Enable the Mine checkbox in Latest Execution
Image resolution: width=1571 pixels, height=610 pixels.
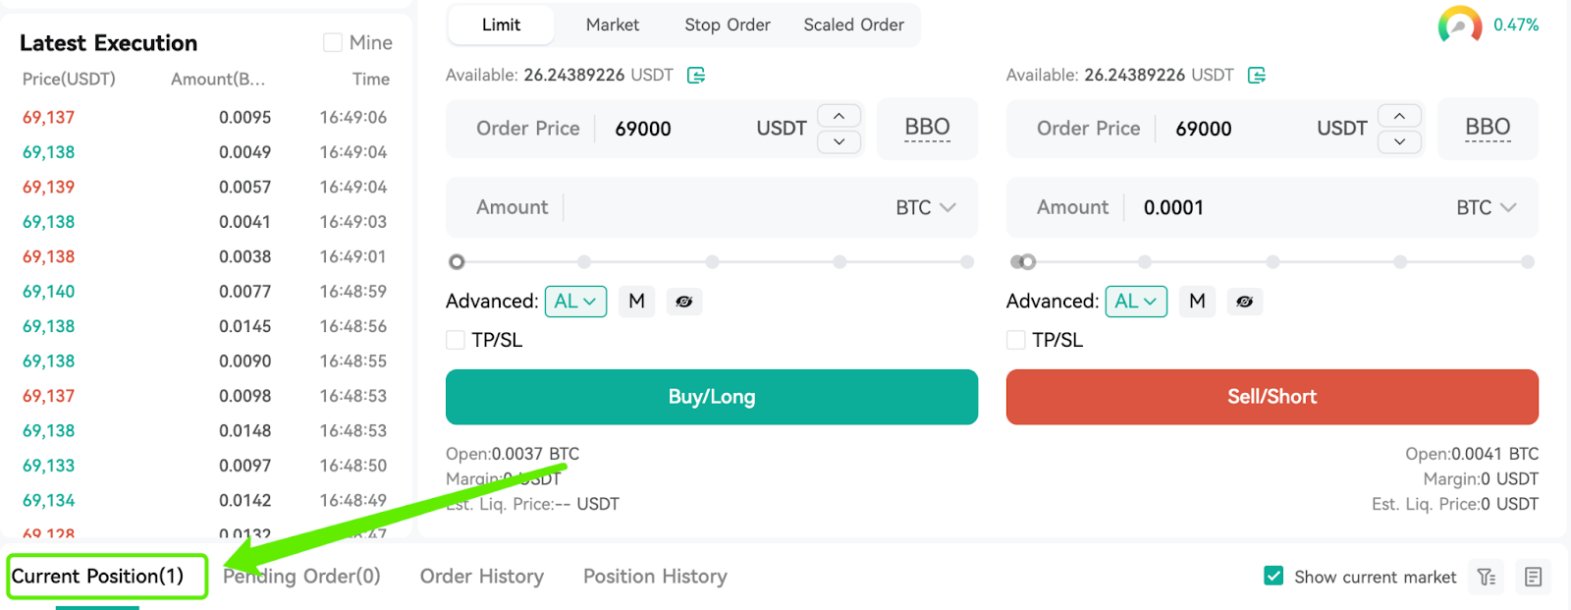tap(333, 42)
